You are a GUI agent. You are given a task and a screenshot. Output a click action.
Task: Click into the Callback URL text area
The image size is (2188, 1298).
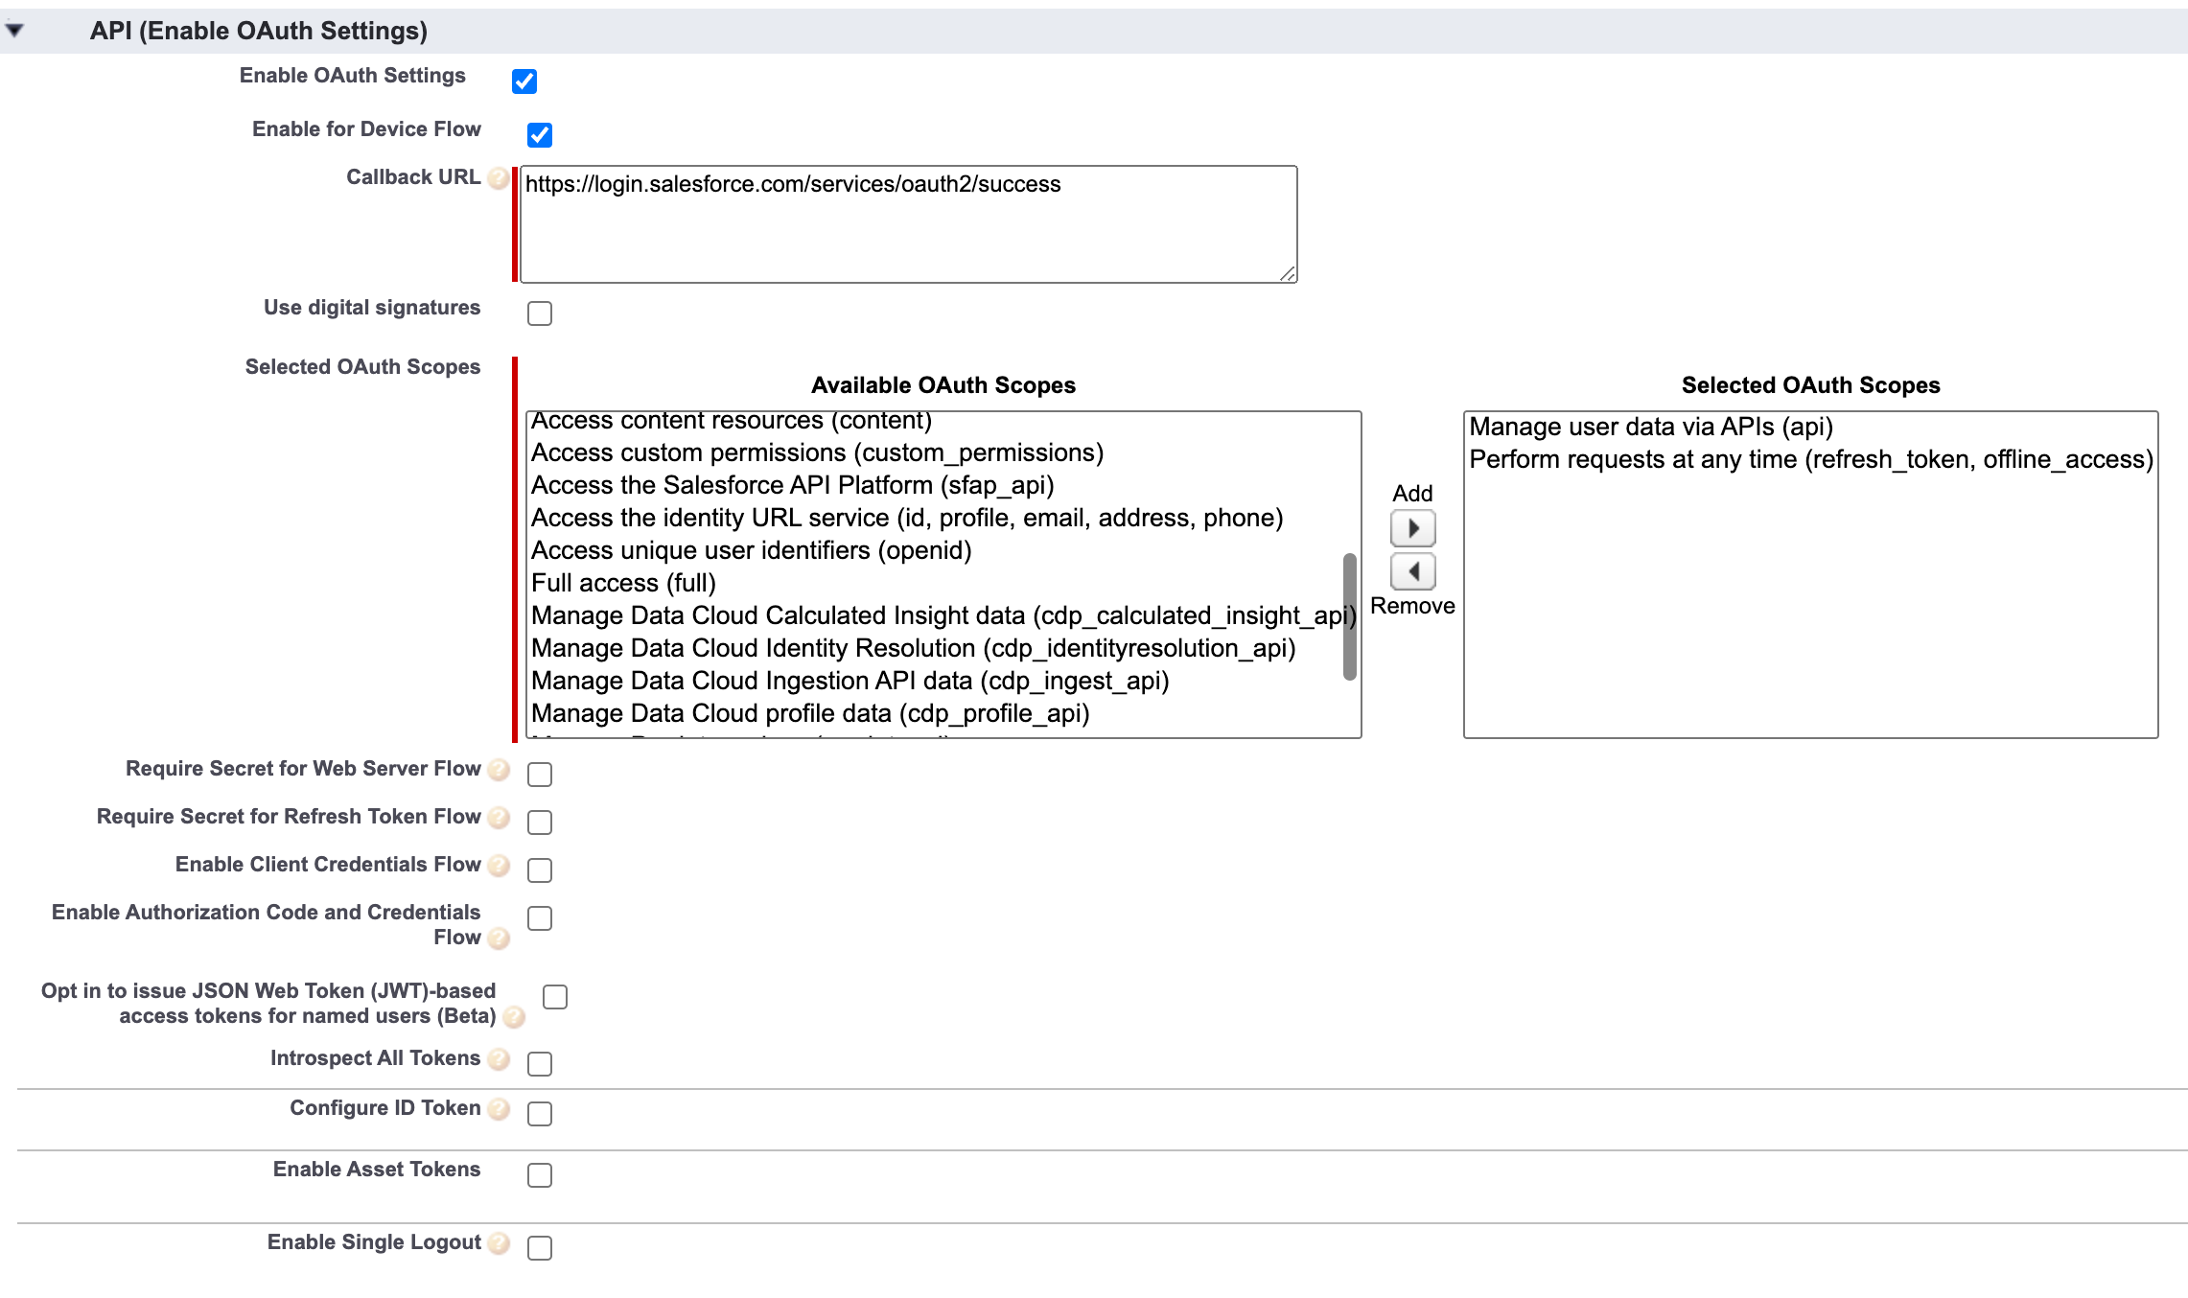coord(908,224)
